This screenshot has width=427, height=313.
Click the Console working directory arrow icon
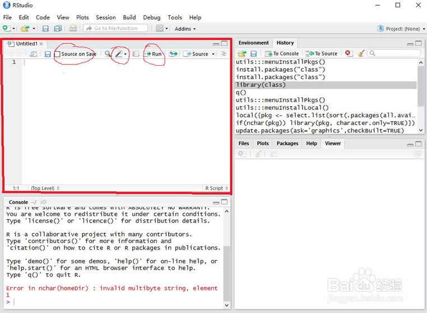[43, 202]
